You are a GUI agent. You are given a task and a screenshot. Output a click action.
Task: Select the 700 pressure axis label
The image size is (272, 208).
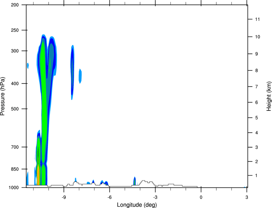[15, 147]
